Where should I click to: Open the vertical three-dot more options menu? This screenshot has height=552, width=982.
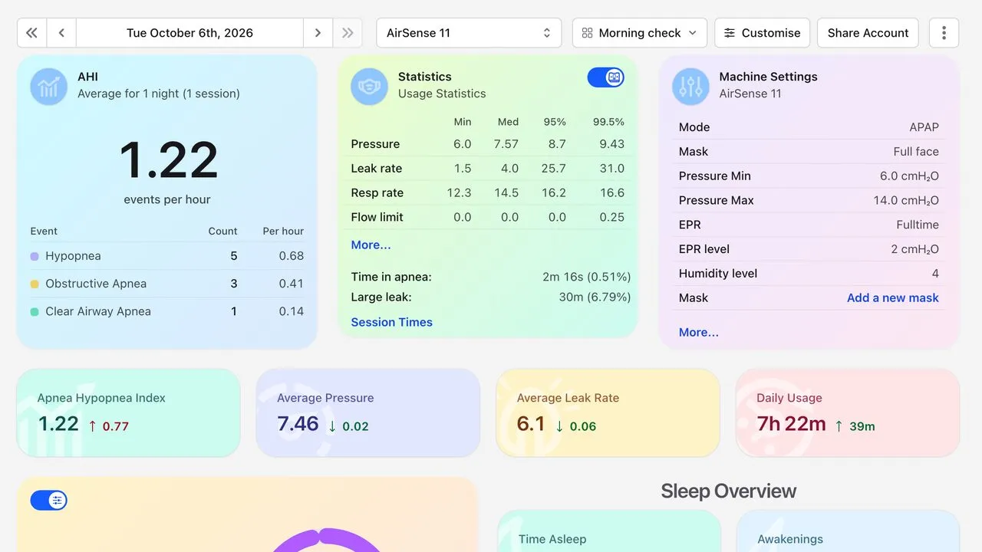pos(944,33)
